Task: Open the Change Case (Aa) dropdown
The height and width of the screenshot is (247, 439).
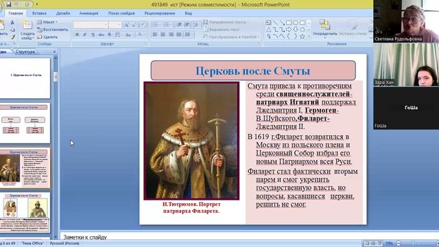Action: 128,34
